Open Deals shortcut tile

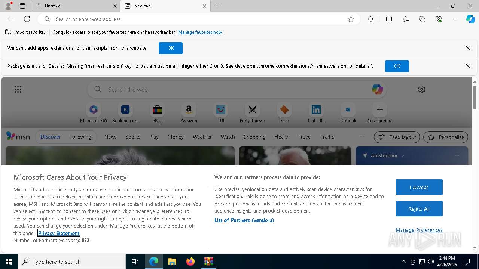(284, 114)
